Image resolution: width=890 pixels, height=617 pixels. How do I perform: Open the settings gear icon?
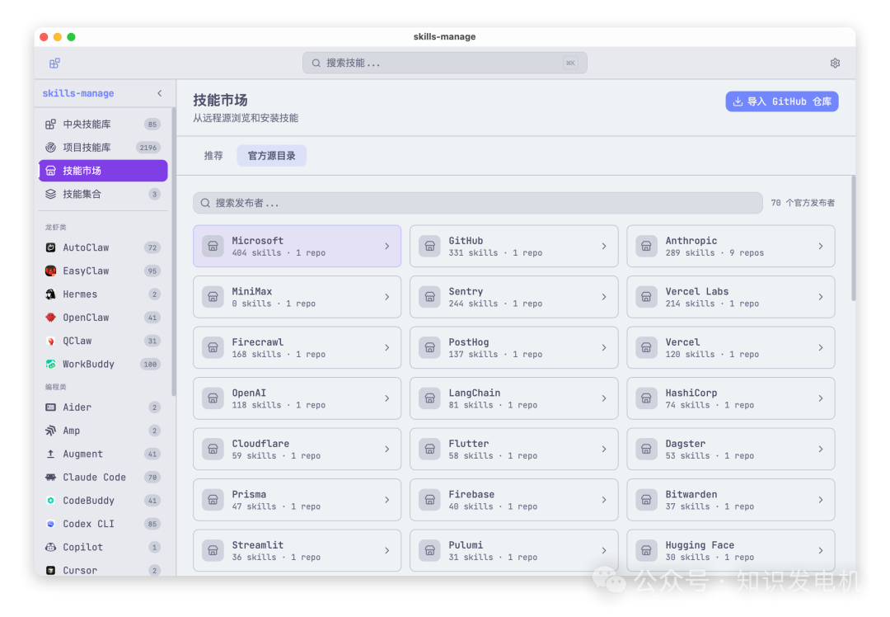[835, 63]
